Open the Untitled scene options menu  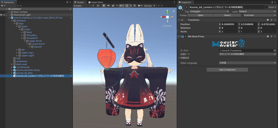coord(70,9)
